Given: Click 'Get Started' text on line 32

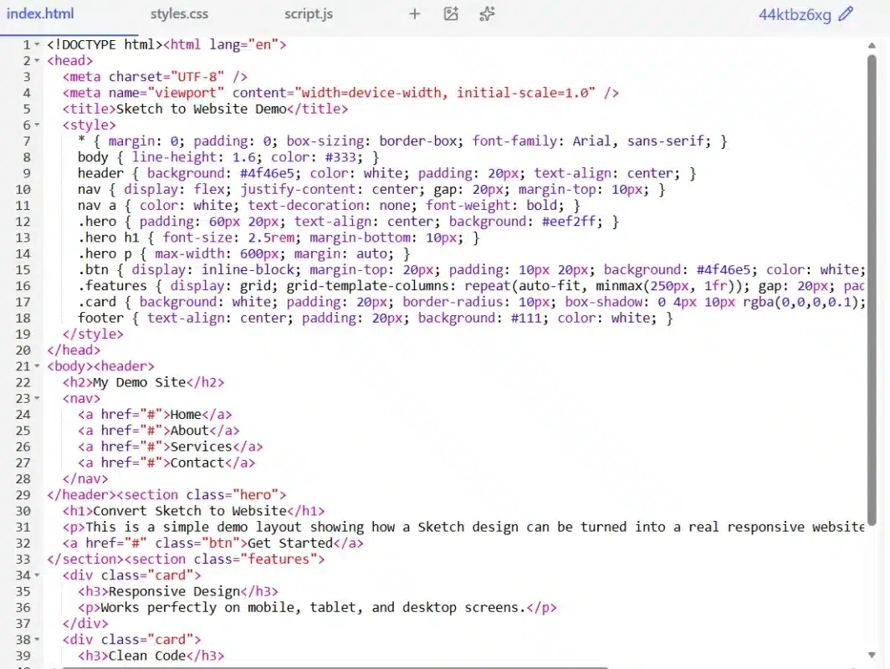Looking at the screenshot, I should click(x=290, y=543).
